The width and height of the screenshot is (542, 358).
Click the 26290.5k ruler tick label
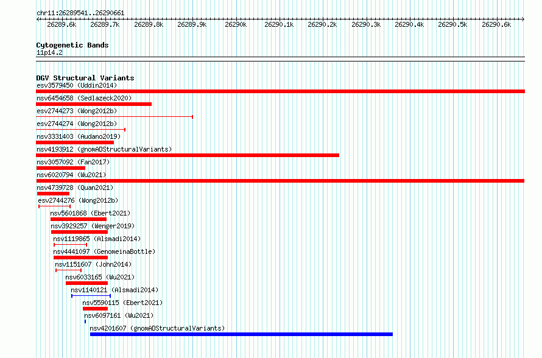tap(452, 24)
